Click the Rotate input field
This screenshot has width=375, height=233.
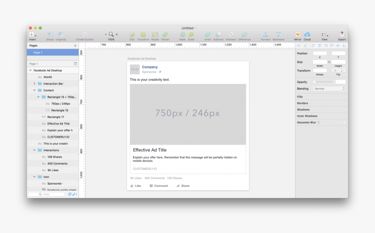tap(320, 71)
